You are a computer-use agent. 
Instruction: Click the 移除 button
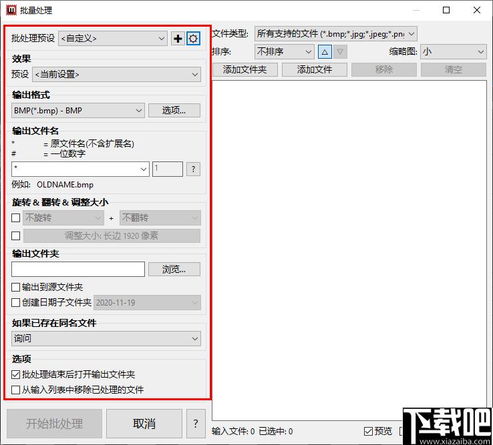pyautogui.click(x=384, y=69)
